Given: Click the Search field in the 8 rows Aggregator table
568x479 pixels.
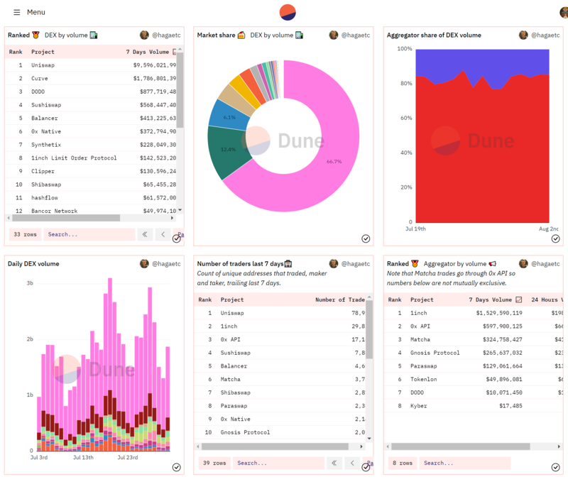Looking at the screenshot, I should tap(464, 463).
